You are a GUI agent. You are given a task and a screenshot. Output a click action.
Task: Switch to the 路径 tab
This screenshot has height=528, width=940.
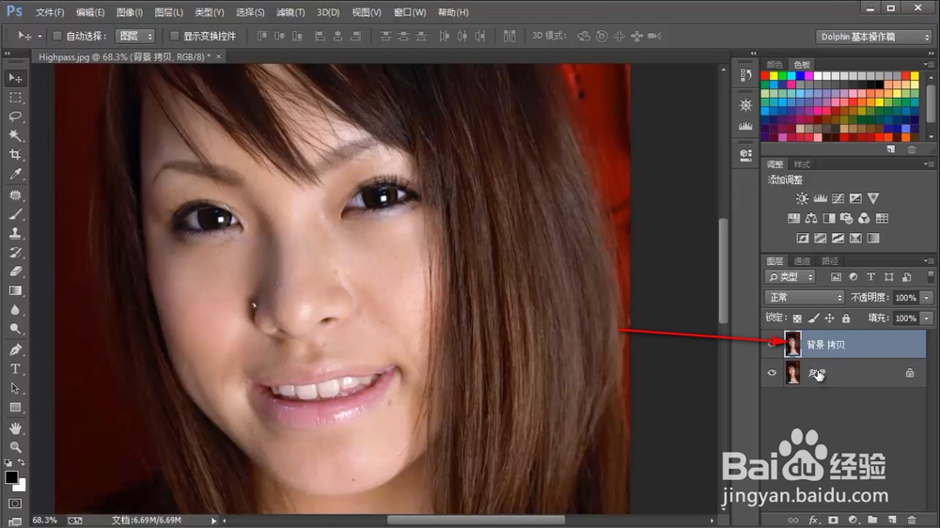tap(830, 260)
